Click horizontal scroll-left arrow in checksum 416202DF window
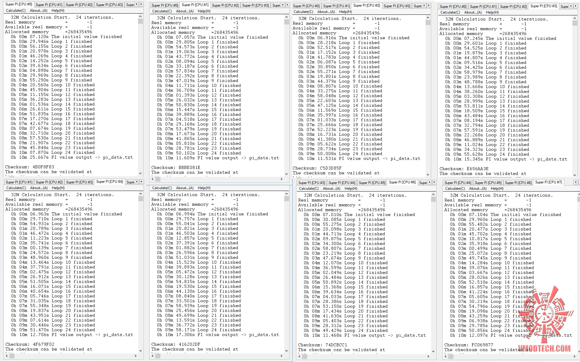The width and height of the screenshot is (580, 362). click(153, 356)
